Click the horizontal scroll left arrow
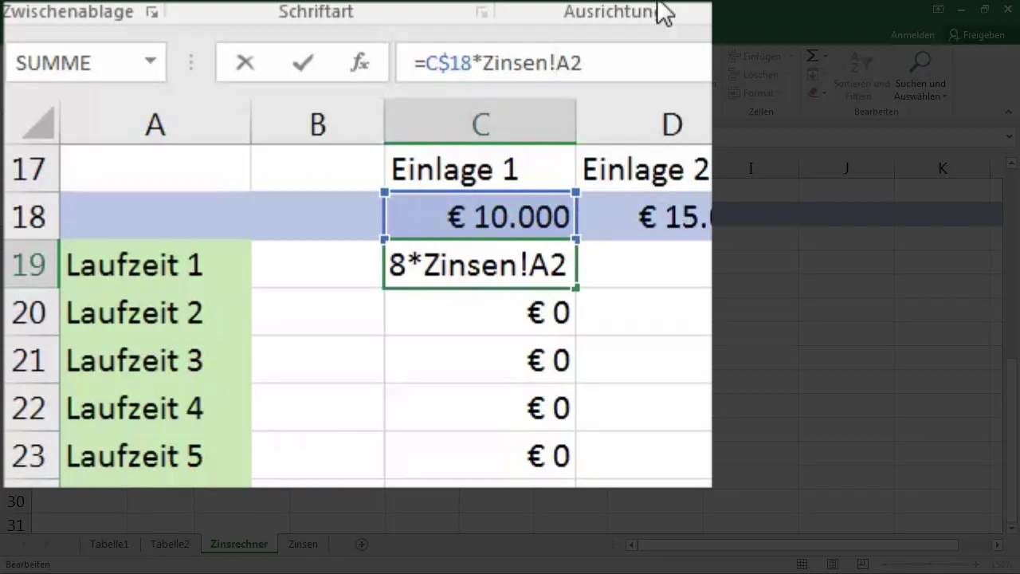1020x574 pixels. point(630,545)
